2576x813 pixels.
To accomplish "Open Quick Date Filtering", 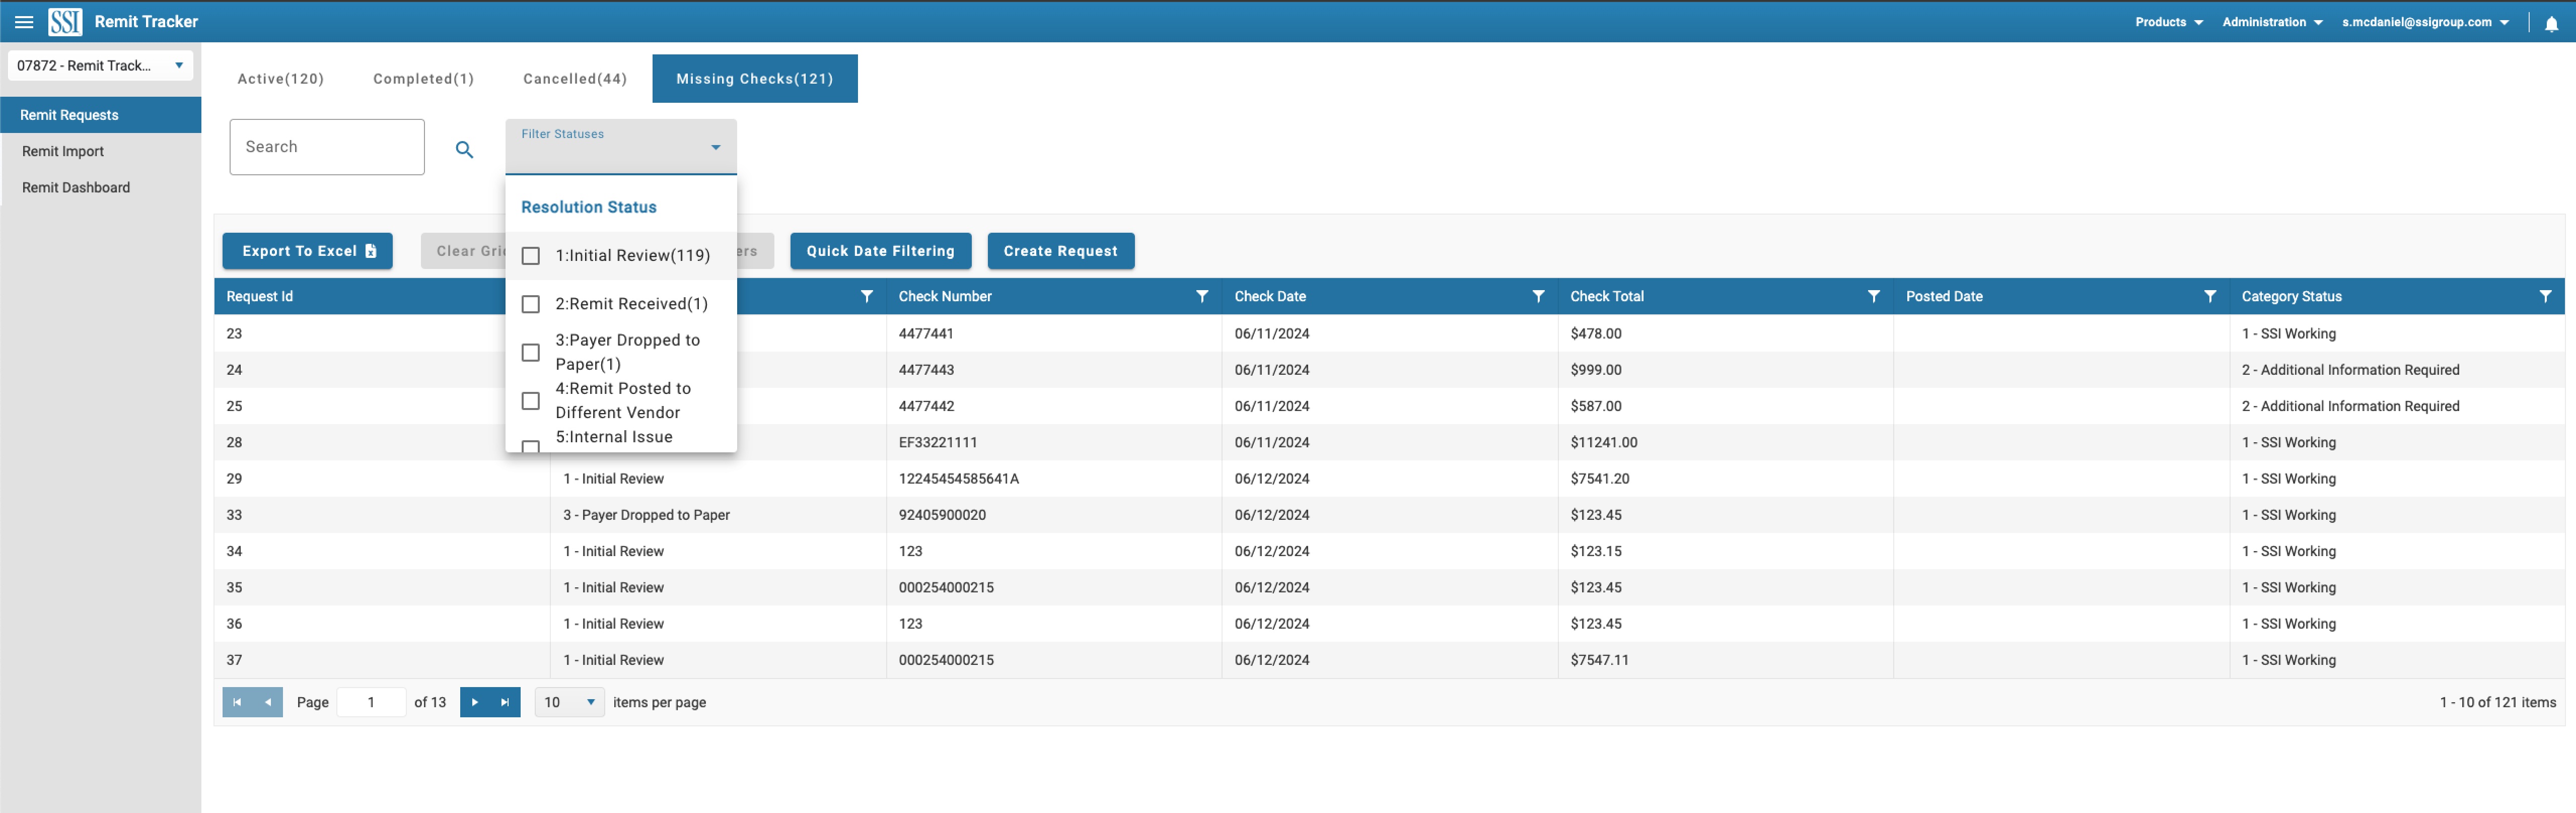I will click(881, 251).
